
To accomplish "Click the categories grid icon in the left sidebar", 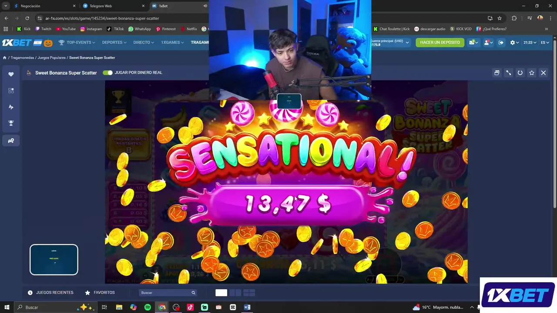I will click(11, 90).
